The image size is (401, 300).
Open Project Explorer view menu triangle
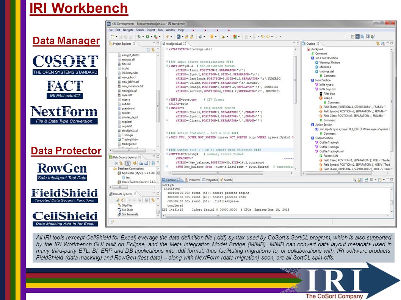(158, 48)
